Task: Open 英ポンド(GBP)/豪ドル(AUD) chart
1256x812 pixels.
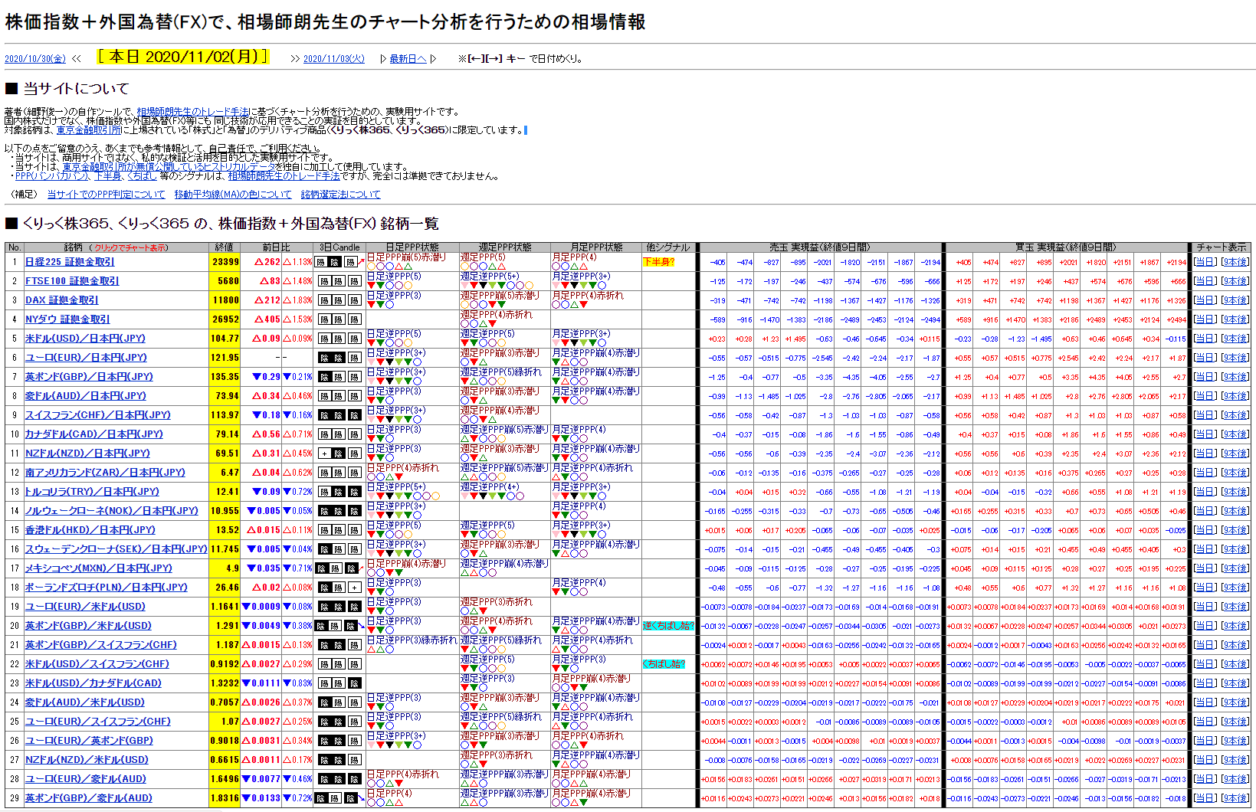Action: pos(89,798)
